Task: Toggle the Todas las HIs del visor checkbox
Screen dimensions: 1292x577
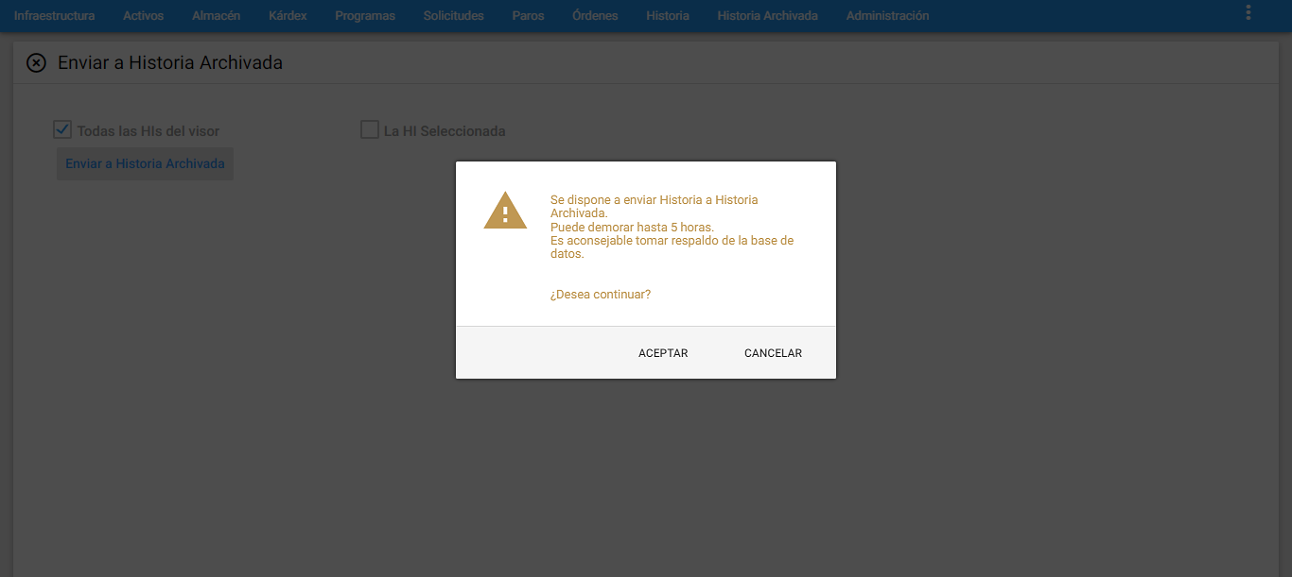Action: pos(62,129)
